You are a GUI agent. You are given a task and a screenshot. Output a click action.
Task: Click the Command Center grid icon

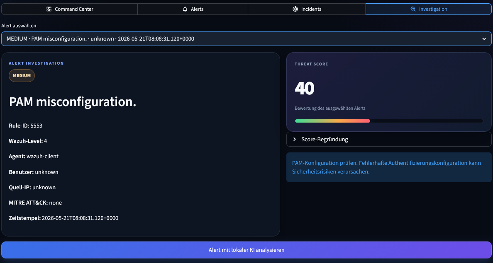(x=49, y=9)
